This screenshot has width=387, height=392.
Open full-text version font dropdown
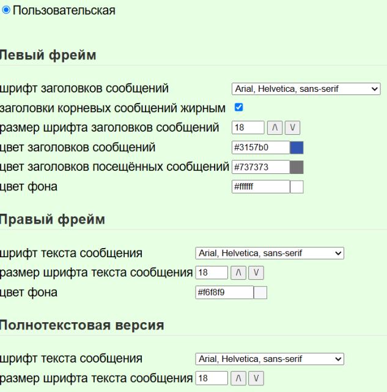tap(269, 359)
